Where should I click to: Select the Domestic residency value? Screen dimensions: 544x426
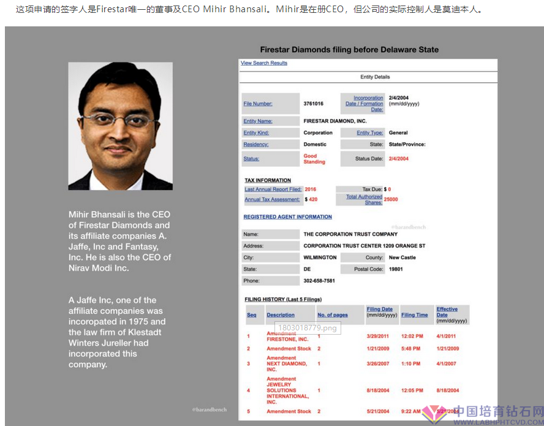pos(315,144)
